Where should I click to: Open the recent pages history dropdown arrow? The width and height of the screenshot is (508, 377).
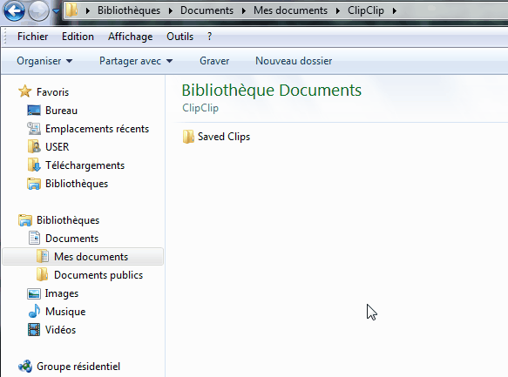(56, 11)
